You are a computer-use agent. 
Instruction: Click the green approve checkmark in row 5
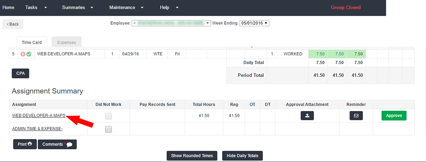(x=29, y=54)
